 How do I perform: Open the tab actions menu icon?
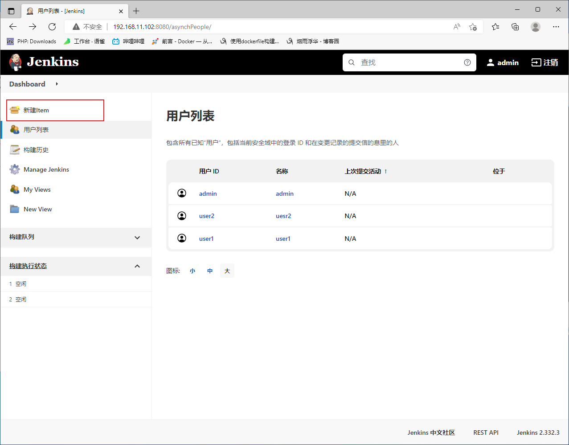[x=11, y=11]
